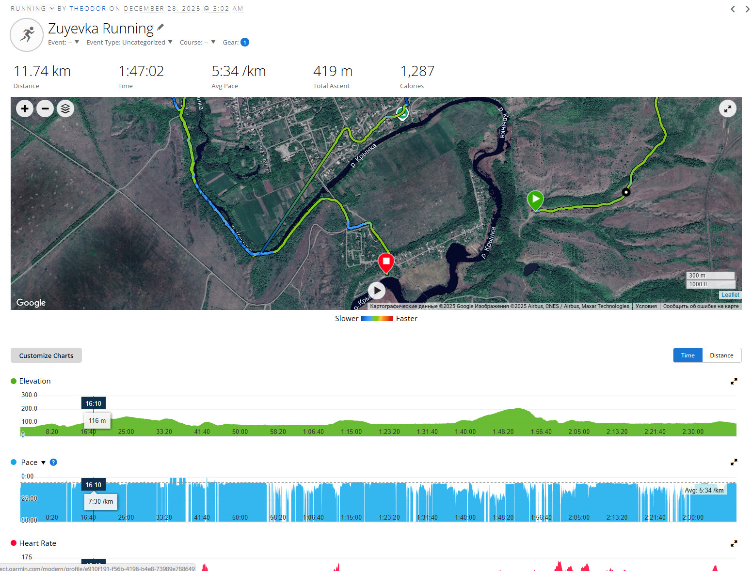Click the Slower-Faster pace color legend

coord(377,319)
